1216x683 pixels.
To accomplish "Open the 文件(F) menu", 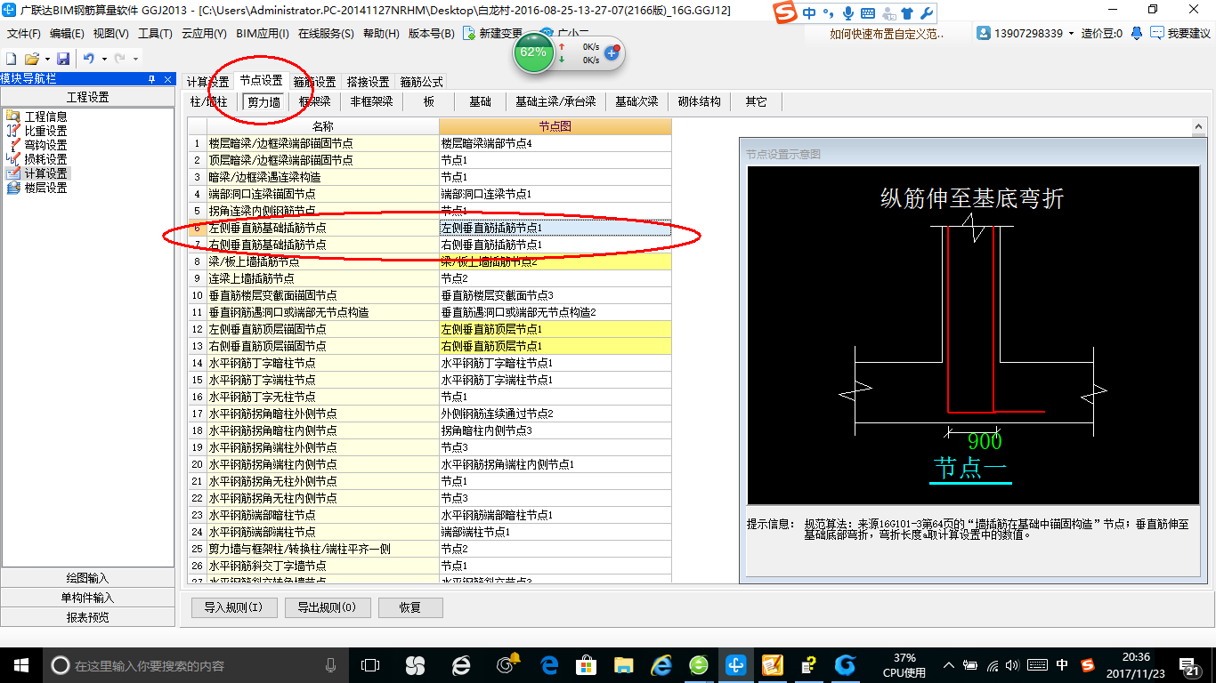I will (x=24, y=34).
